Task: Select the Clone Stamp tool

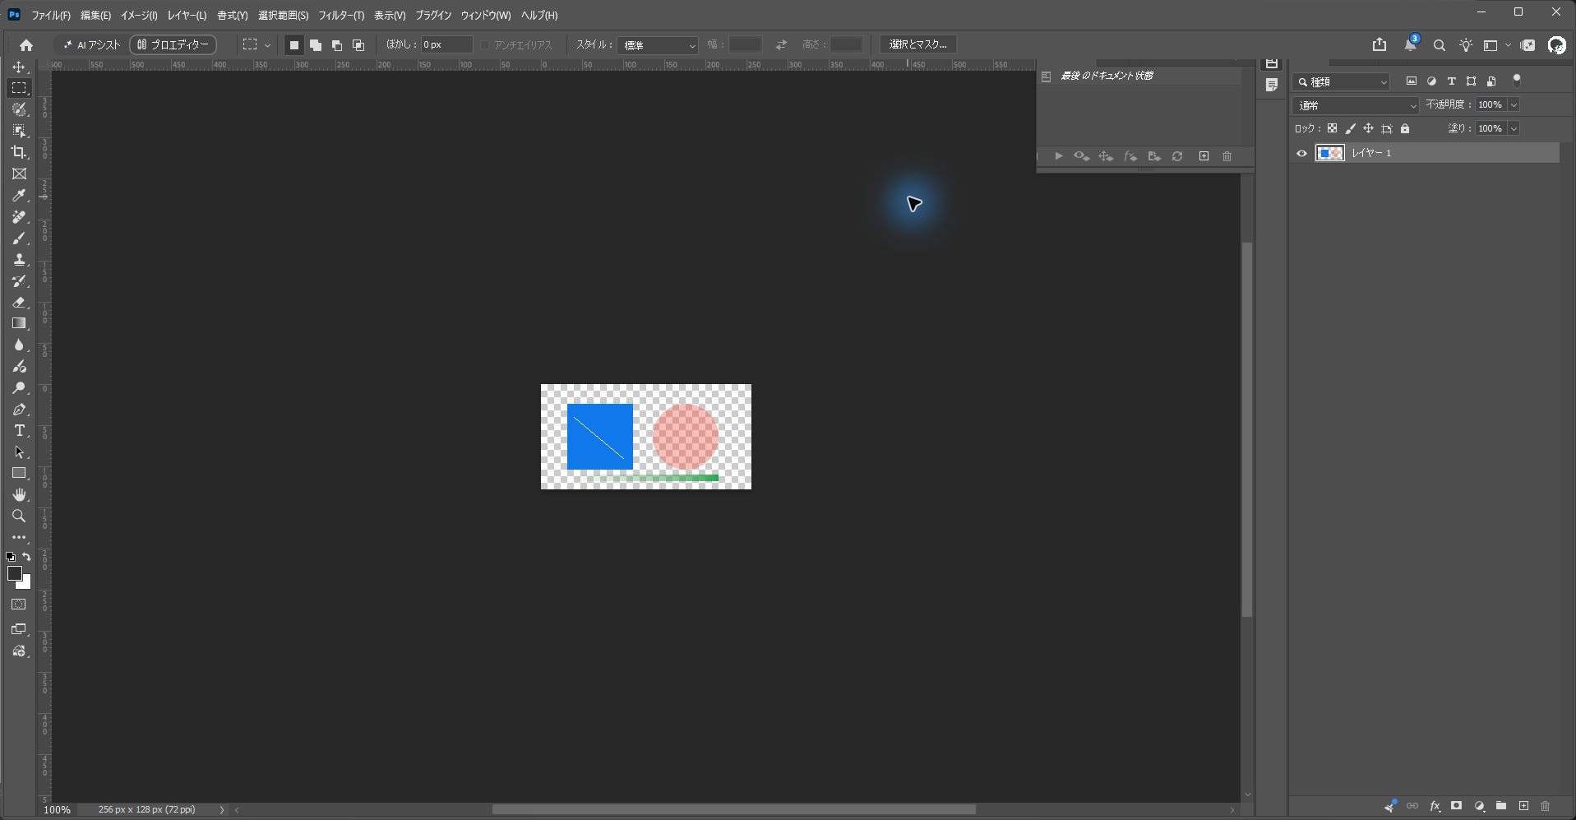Action: point(19,260)
